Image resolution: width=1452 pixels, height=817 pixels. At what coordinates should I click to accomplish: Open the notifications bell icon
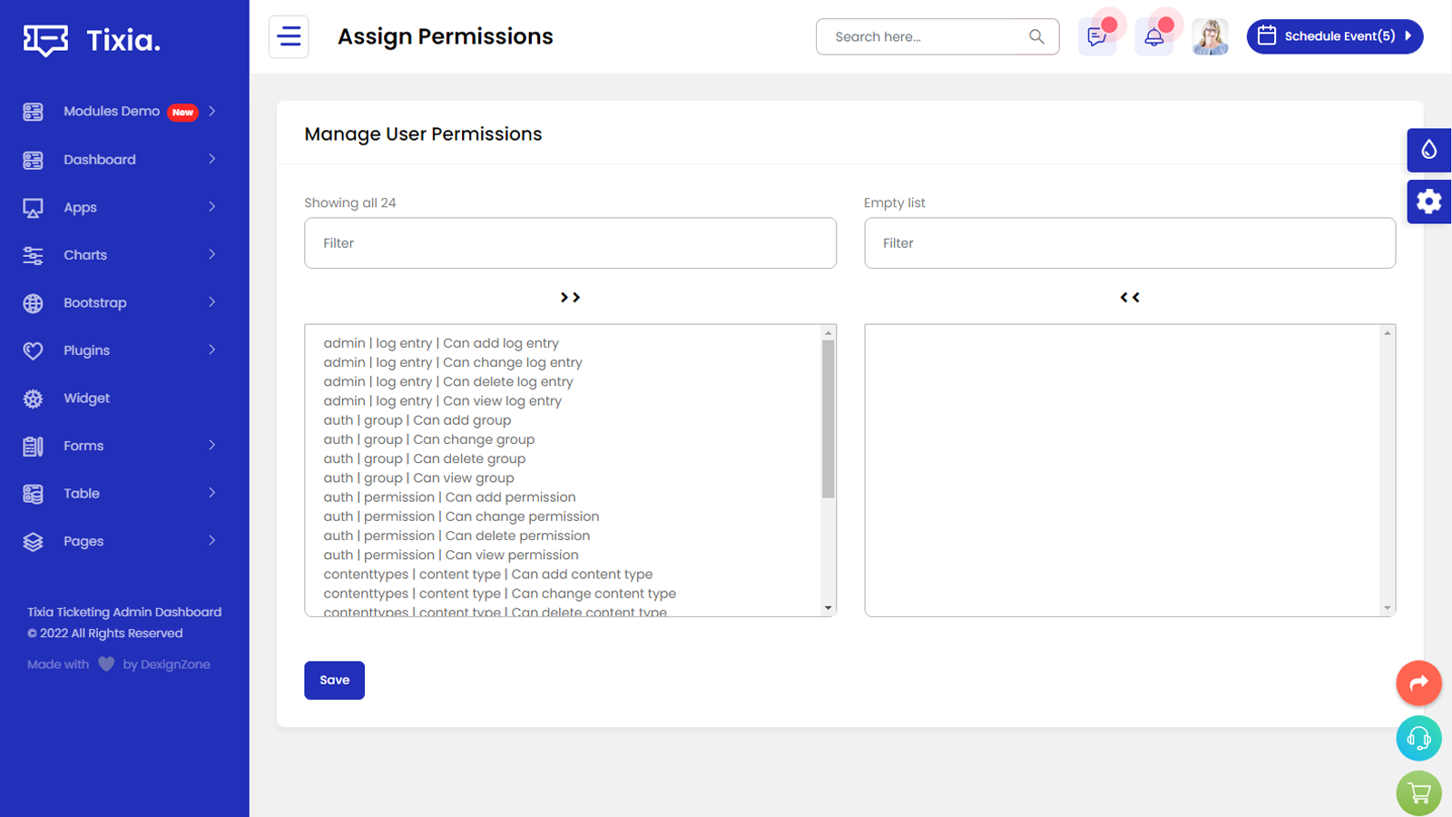pyautogui.click(x=1153, y=36)
